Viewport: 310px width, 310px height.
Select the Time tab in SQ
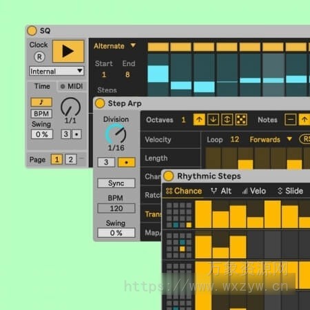[42, 86]
